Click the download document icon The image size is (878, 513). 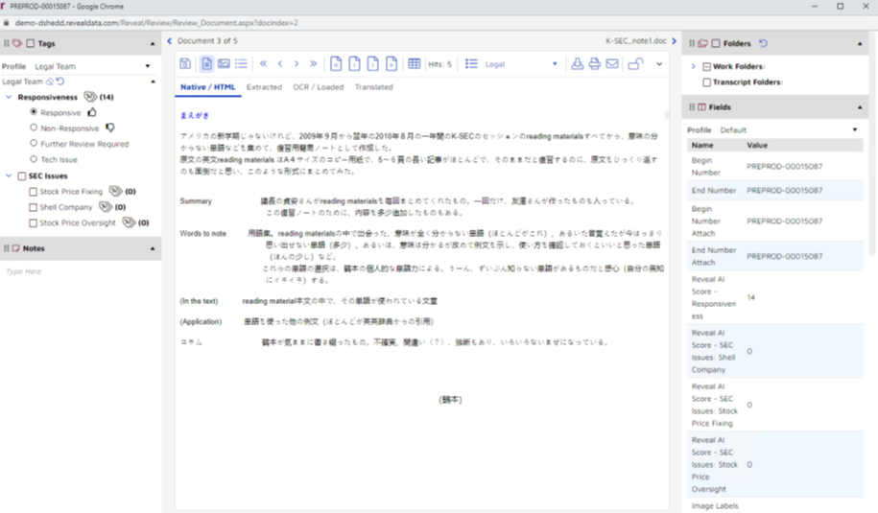tap(577, 64)
